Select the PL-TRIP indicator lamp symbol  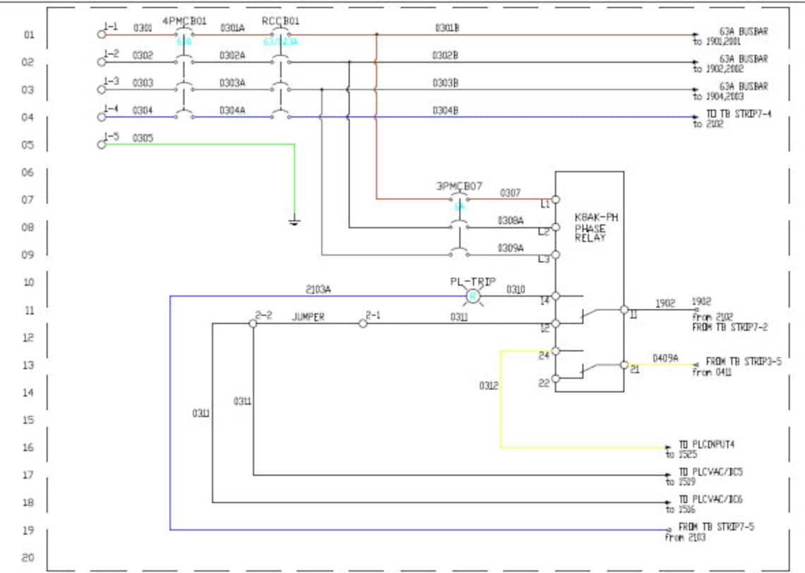[472, 297]
